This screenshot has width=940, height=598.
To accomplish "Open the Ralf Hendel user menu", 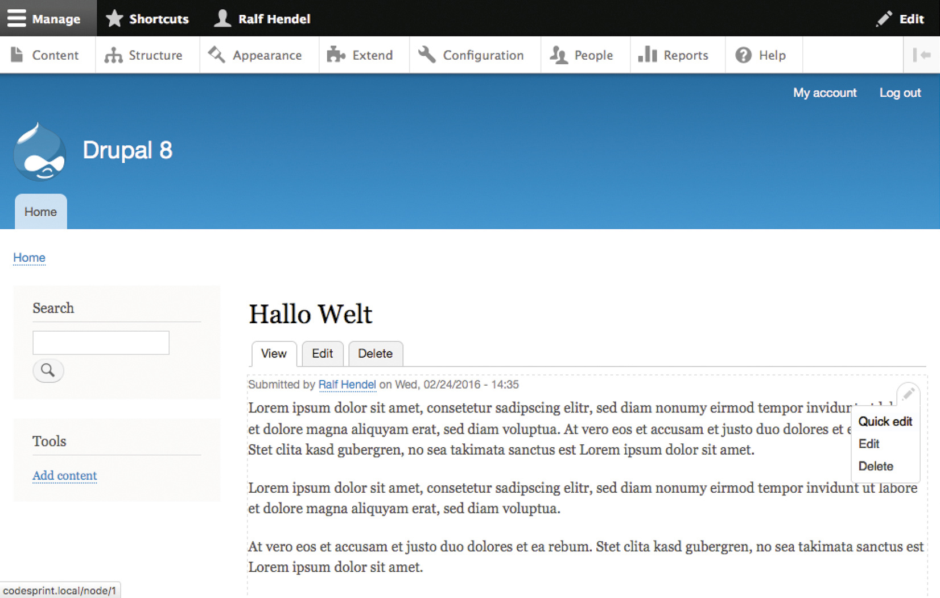I will coord(262,19).
